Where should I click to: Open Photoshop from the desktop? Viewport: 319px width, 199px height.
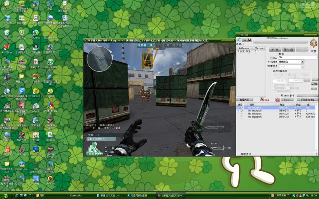(x=36, y=150)
